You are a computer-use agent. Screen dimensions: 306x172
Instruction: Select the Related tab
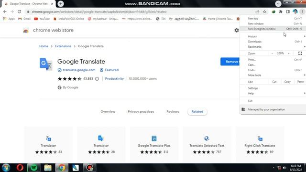click(197, 111)
